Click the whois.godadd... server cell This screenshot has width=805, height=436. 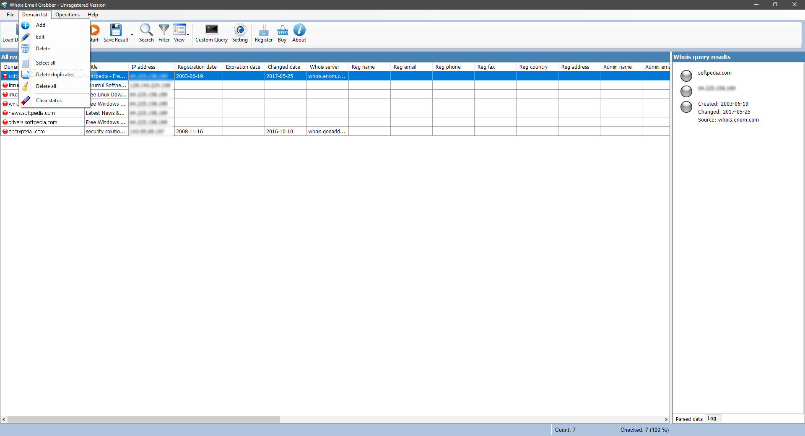pos(327,131)
